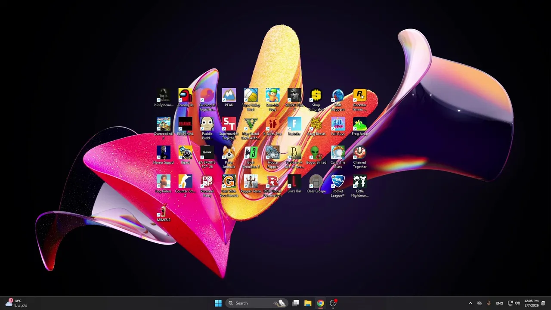
Task: Select Brothers A Tale of Two shortcut
Action: [x=294, y=157]
